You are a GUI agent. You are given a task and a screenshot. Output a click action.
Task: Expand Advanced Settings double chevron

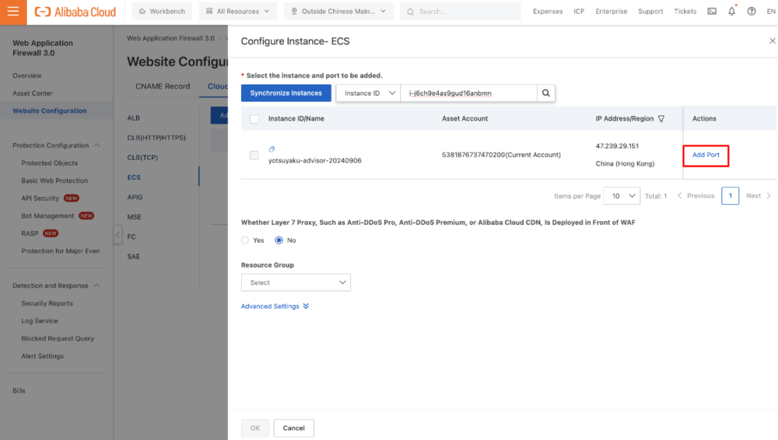tap(306, 306)
